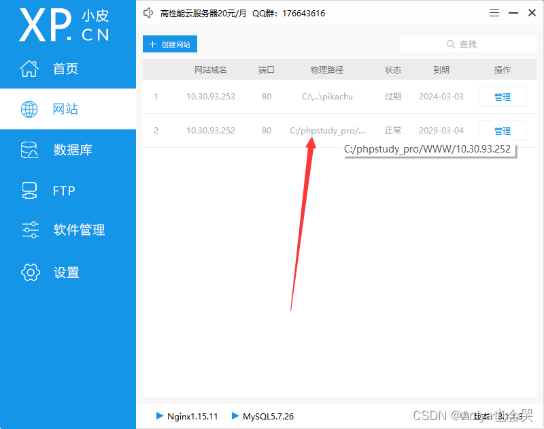Open the 软件管理 sidebar tab
The height and width of the screenshot is (429, 544).
coord(68,229)
